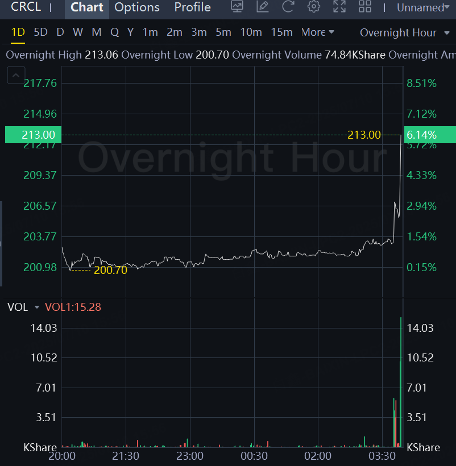Click the green 213.00 current price tag

pyautogui.click(x=34, y=135)
